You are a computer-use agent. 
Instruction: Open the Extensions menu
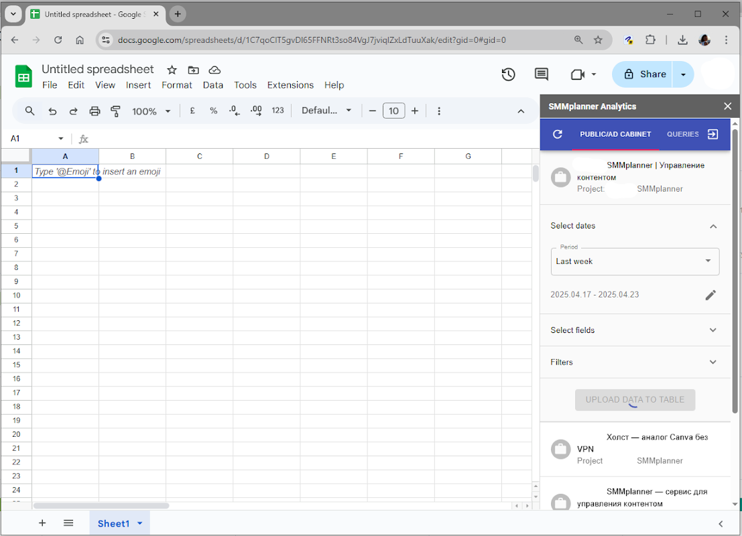290,85
